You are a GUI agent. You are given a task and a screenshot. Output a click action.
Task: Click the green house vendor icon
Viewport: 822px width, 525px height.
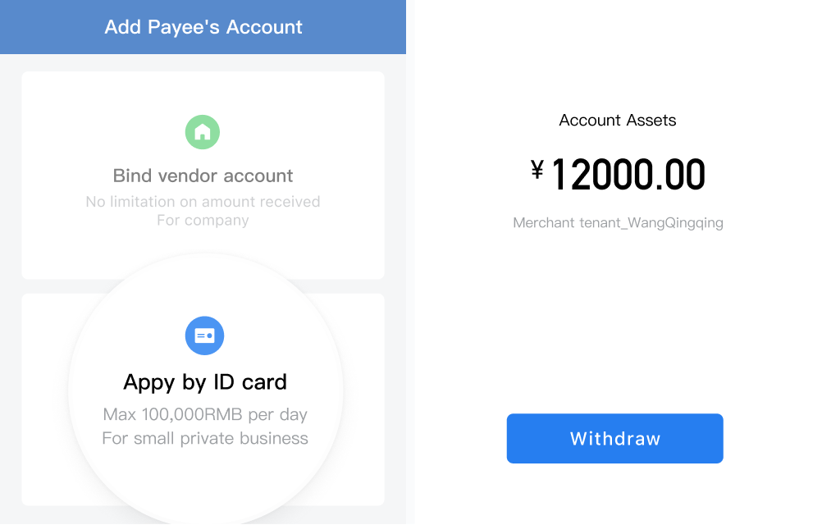tap(203, 132)
